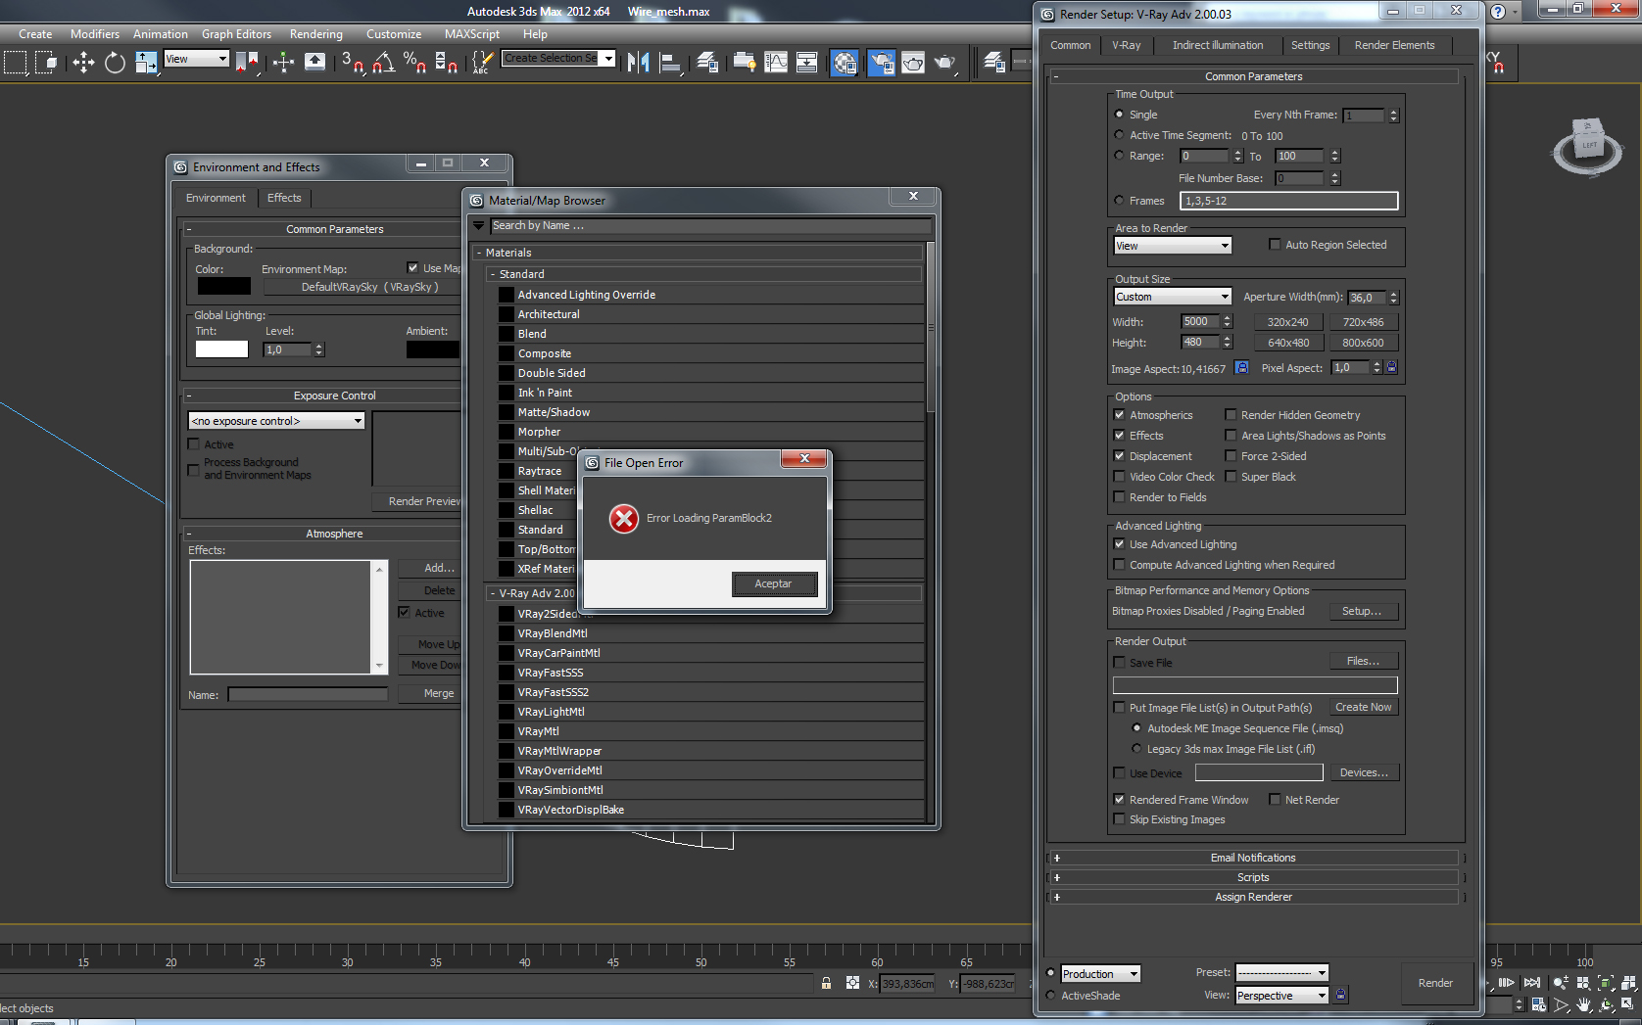
Task: Toggle the Image Aspect lock icon
Action: 1241,368
